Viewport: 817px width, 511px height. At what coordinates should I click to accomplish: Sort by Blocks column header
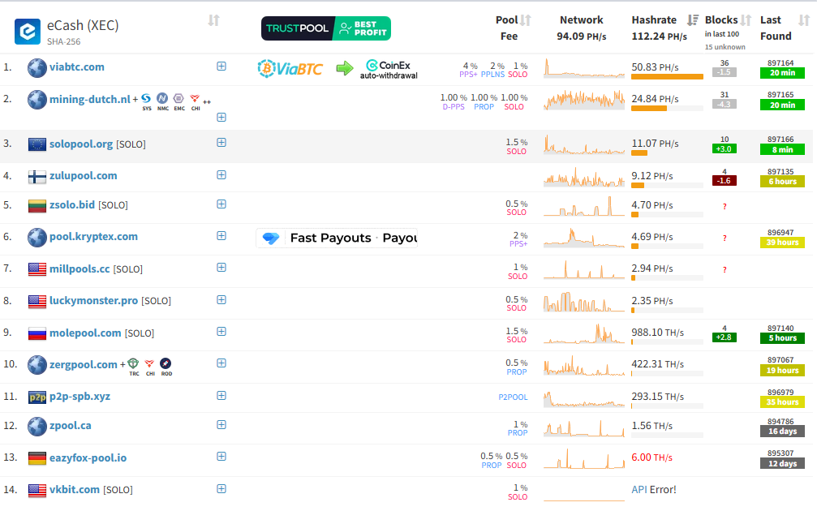[721, 20]
